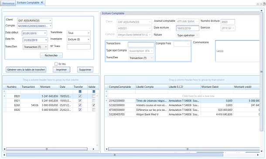266x159 pixels.
Task: Click the filter icon in right grid
Action: [106, 92]
